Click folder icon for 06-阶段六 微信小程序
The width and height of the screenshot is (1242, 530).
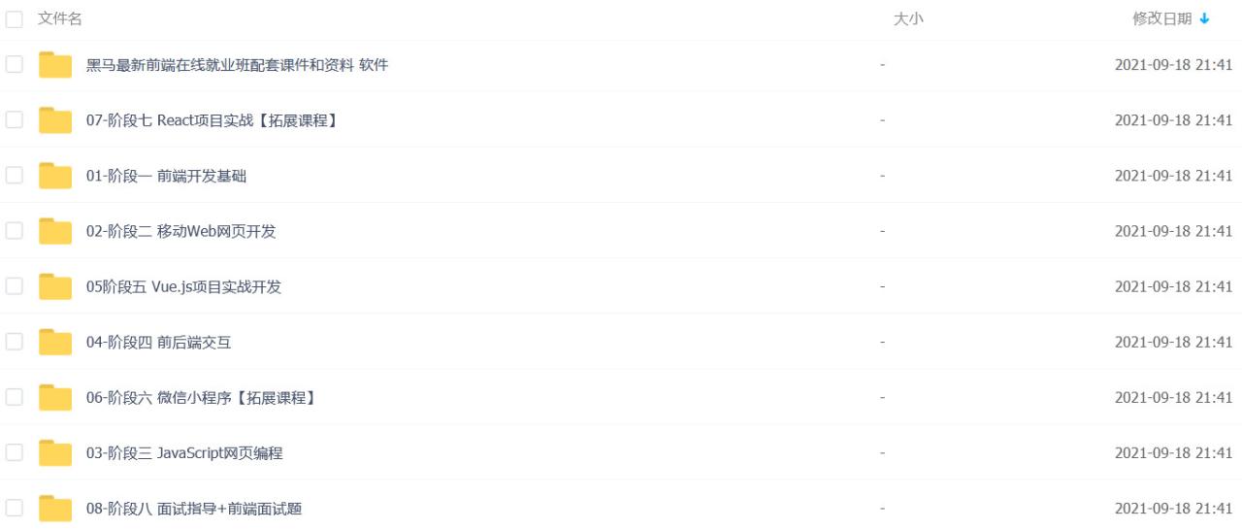[x=55, y=397]
